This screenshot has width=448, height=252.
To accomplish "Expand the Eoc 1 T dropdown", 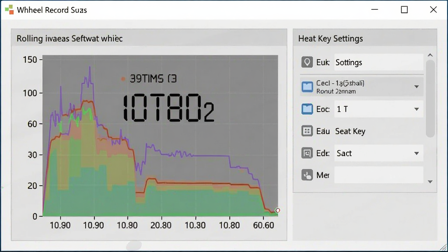I will click(416, 109).
